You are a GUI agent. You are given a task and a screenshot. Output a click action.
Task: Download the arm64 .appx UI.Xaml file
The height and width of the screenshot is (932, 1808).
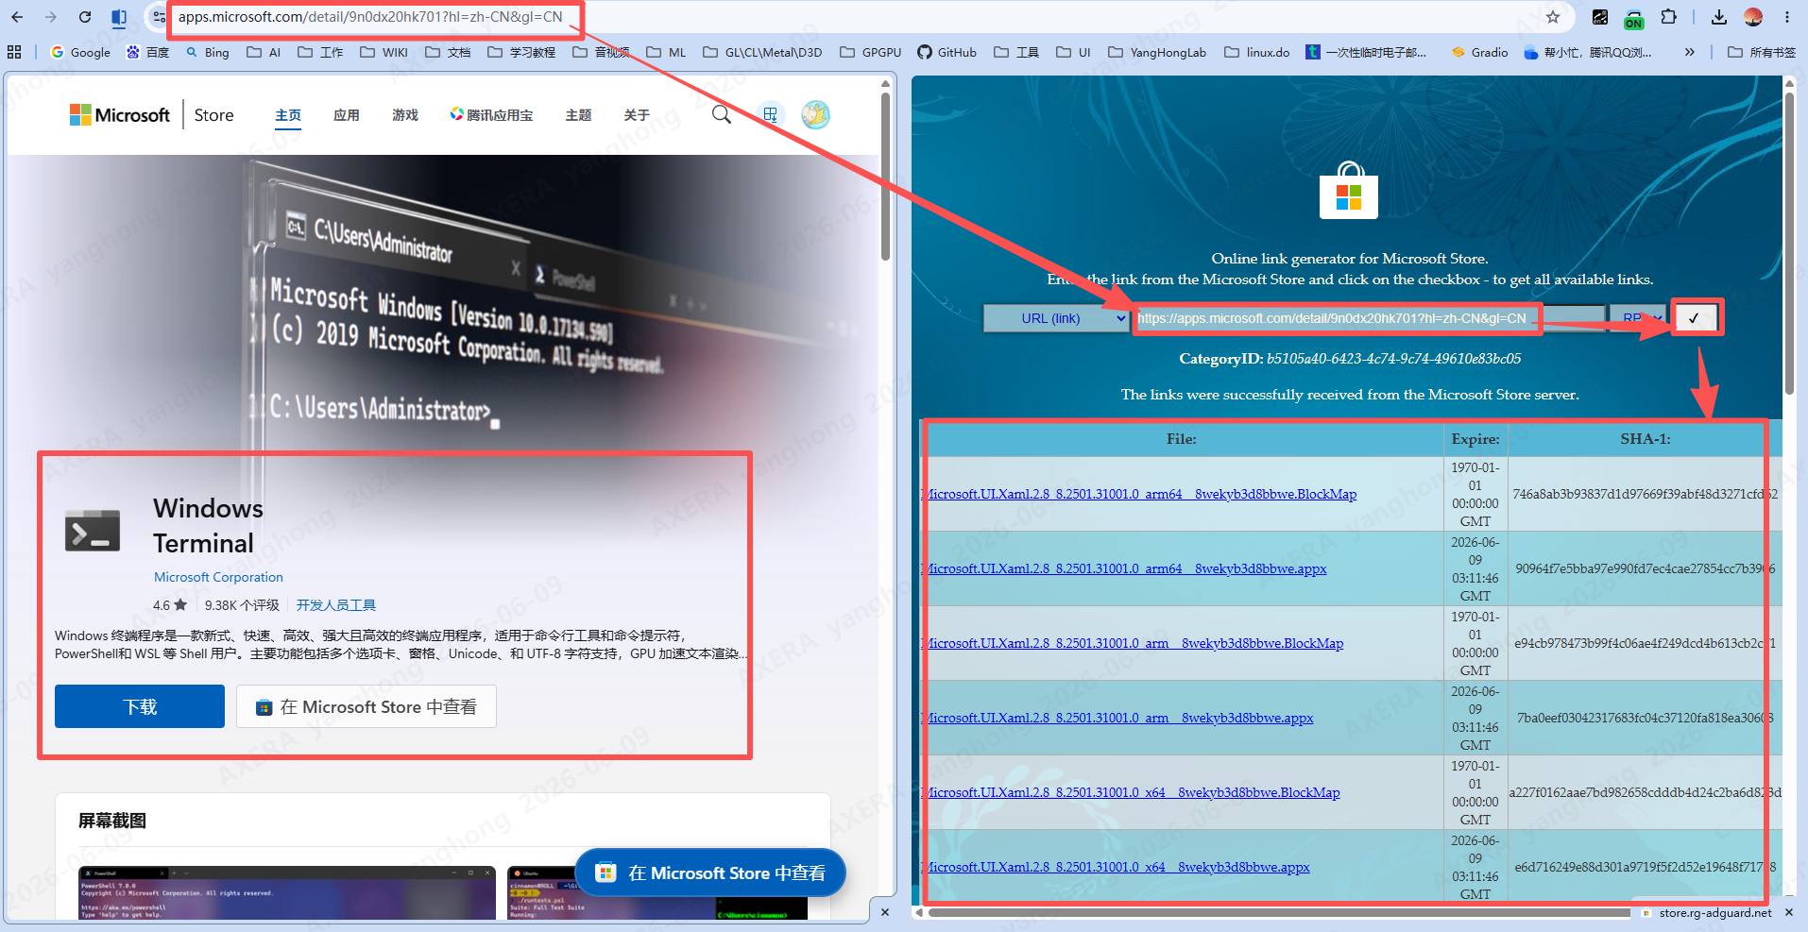[1125, 568]
